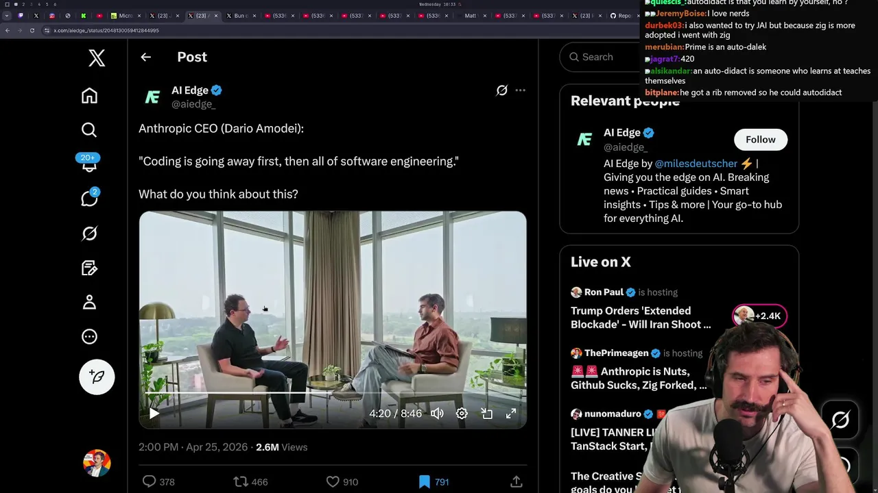Open video settings gear
The width and height of the screenshot is (878, 493).
462,414
